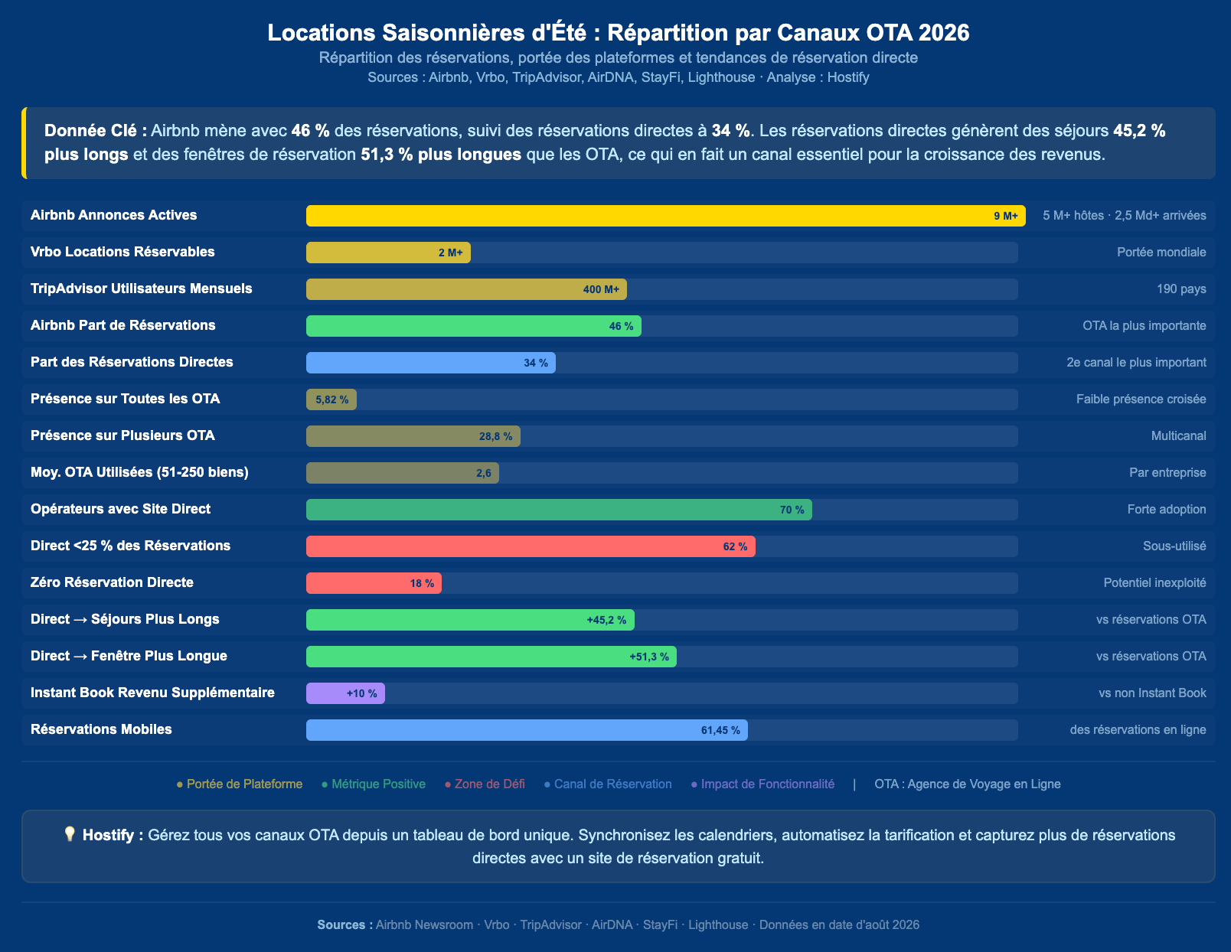Click the '28,8 %' value
The width and height of the screenshot is (1231, 952).
point(496,436)
